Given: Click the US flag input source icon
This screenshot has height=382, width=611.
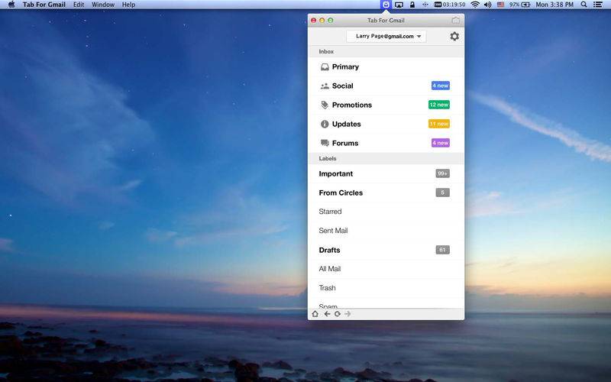Looking at the screenshot, I should tap(501, 5).
